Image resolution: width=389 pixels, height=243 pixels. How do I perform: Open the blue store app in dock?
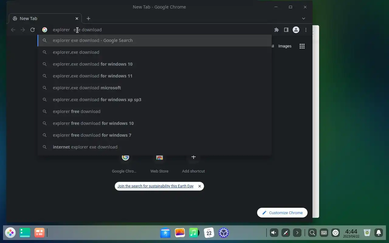165,233
